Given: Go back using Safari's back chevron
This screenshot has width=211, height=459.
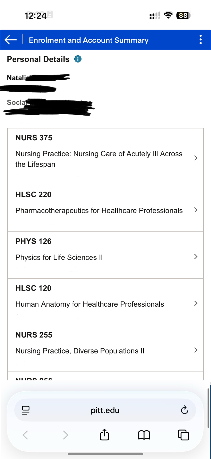Looking at the screenshot, I should point(25,435).
